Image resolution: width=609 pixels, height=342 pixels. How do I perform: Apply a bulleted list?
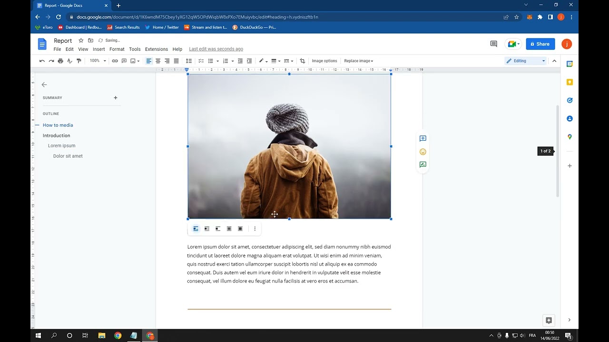(211, 61)
